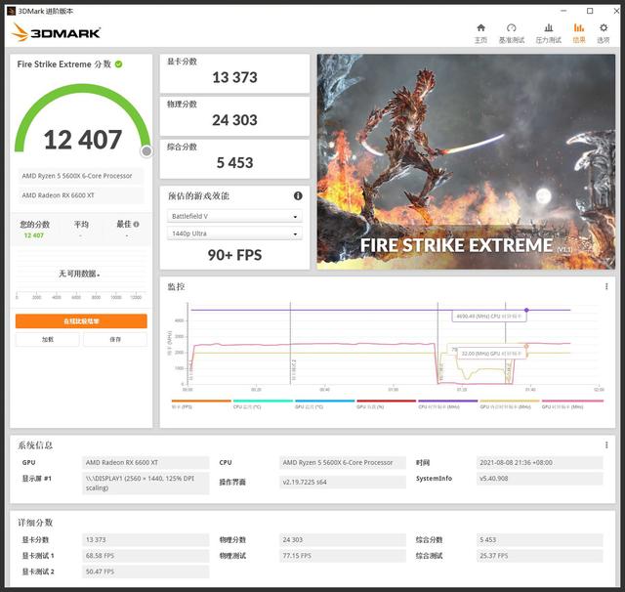
Task: Click the graphics score value 13 373 in the top card
Action: (234, 77)
